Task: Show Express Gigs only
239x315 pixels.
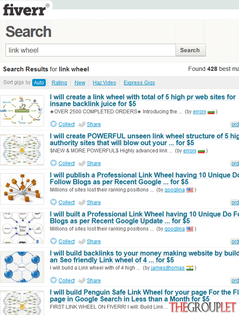Action: coord(139,82)
